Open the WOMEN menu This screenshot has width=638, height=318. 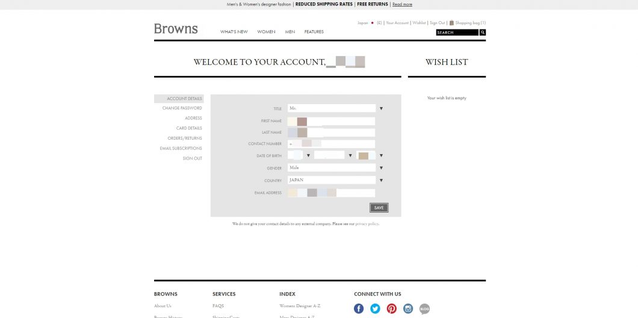[266, 32]
